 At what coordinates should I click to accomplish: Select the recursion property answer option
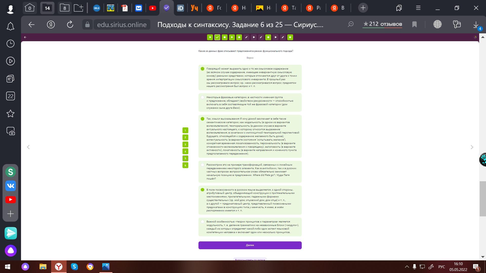pyautogui.click(x=202, y=97)
